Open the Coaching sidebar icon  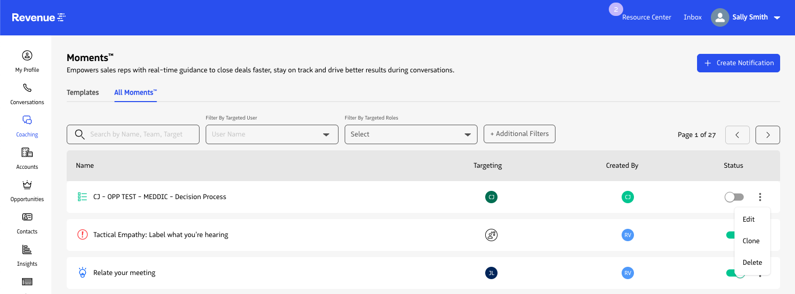(x=27, y=125)
